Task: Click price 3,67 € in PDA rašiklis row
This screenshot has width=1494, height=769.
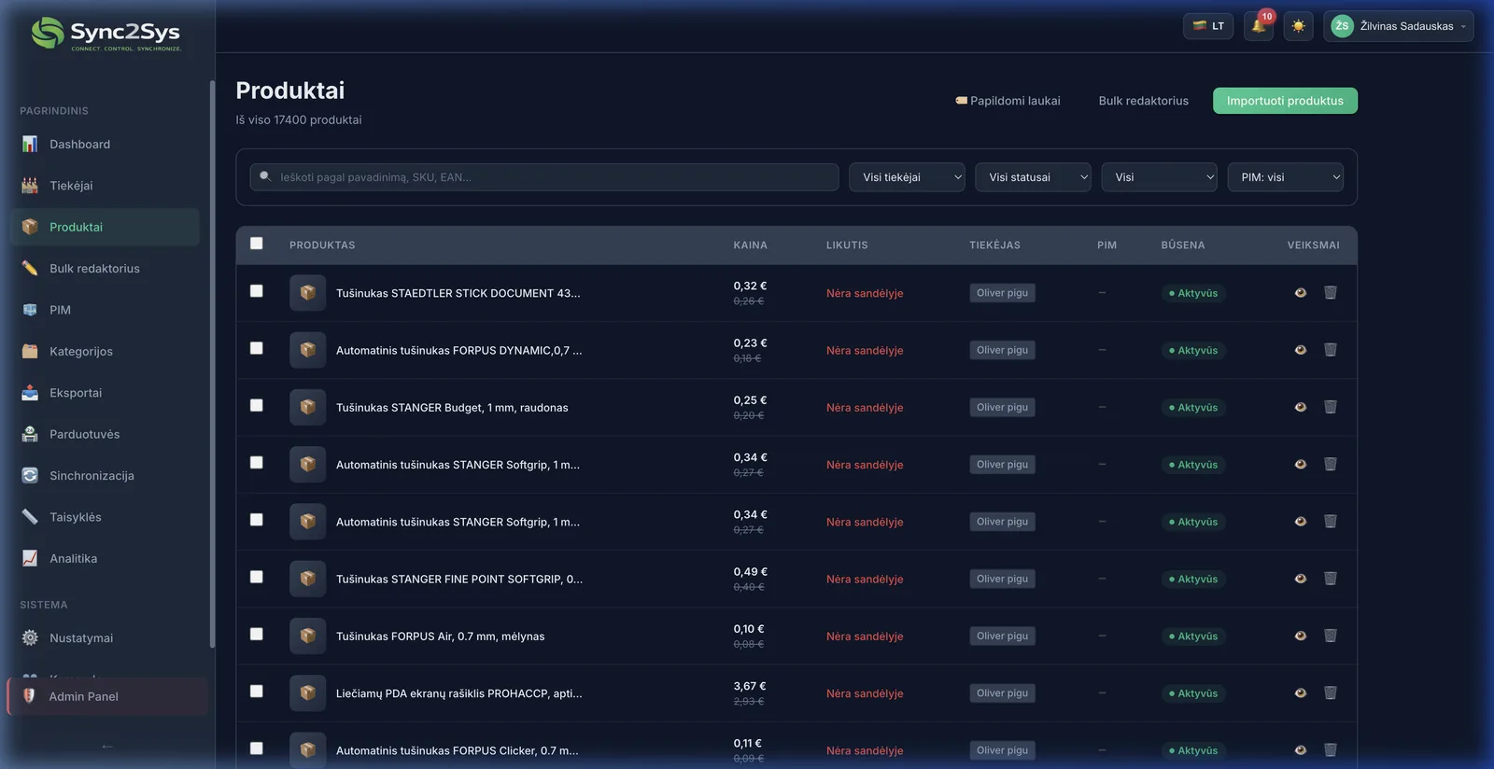Action: [750, 686]
